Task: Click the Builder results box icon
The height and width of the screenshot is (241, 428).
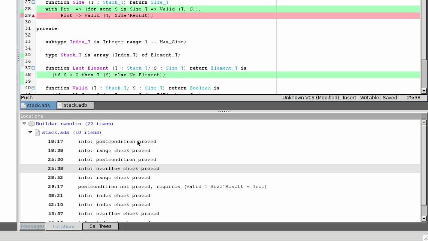Action: coord(31,124)
